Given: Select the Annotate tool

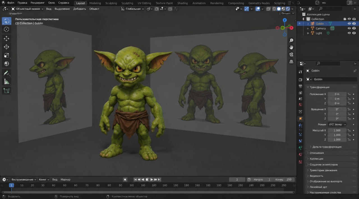Looking at the screenshot, I should point(7,73).
